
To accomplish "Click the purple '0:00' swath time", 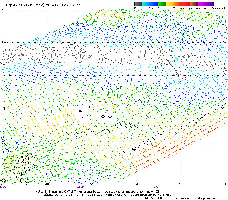I will [3, 187].
